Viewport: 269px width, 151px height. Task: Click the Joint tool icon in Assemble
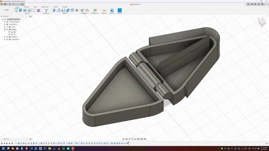tap(87, 10)
